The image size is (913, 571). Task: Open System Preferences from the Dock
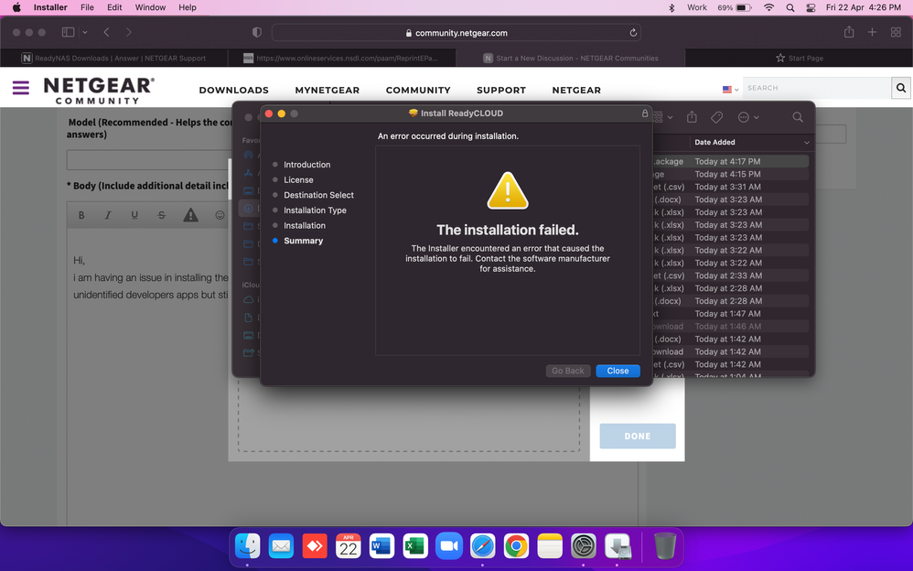click(x=584, y=546)
